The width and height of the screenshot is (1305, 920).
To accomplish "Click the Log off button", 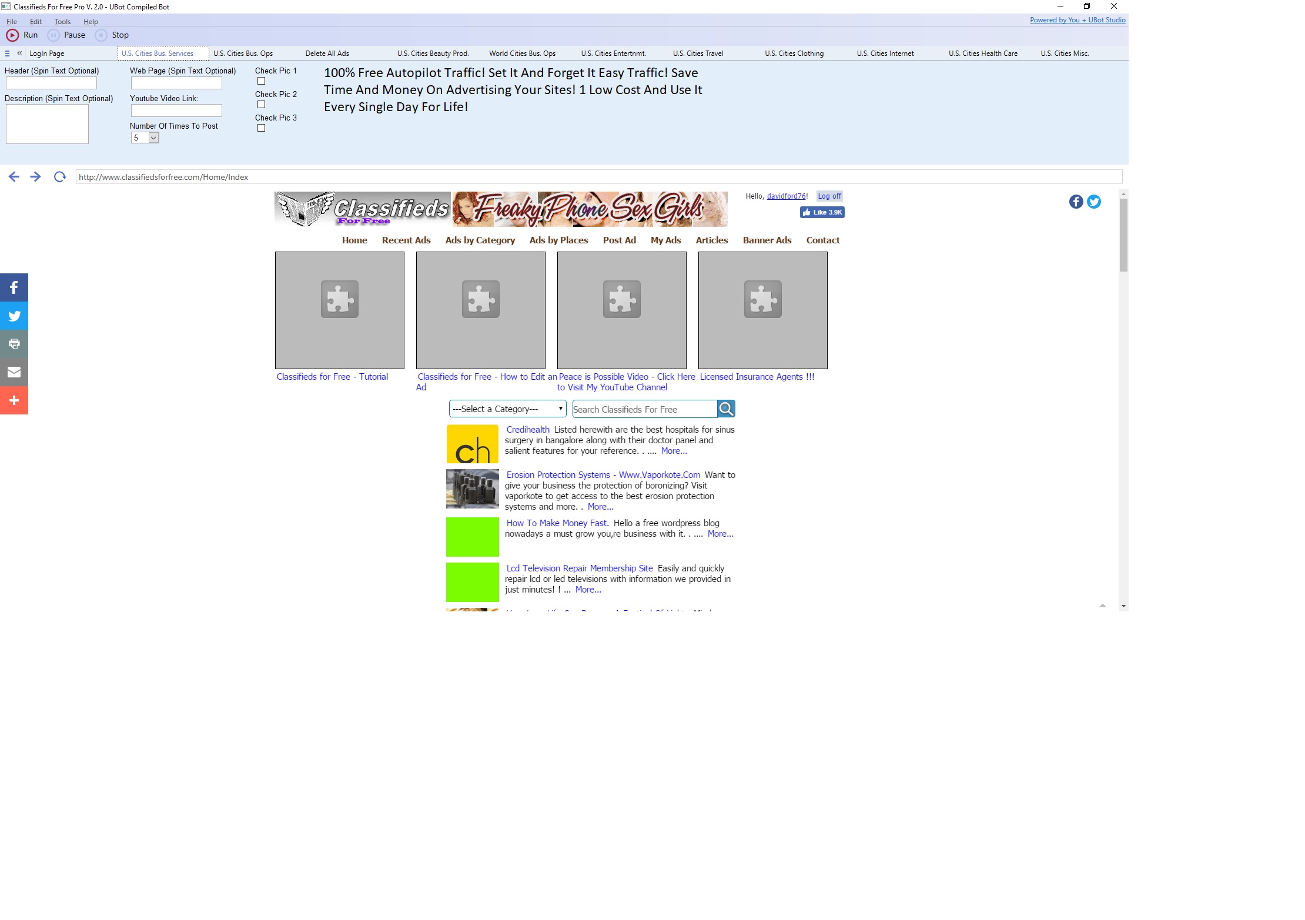I will pos(829,196).
